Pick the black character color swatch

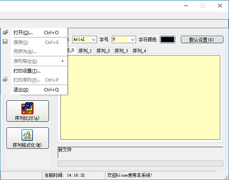[x=168, y=39]
